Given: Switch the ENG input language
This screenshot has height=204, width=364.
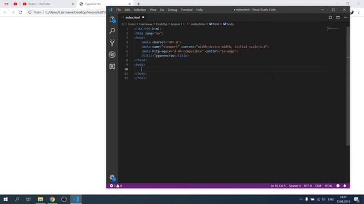Looking at the screenshot, I should tap(331, 199).
